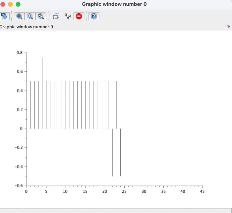
Task: Select info bar label Graphic window number 0
Action: click(26, 27)
